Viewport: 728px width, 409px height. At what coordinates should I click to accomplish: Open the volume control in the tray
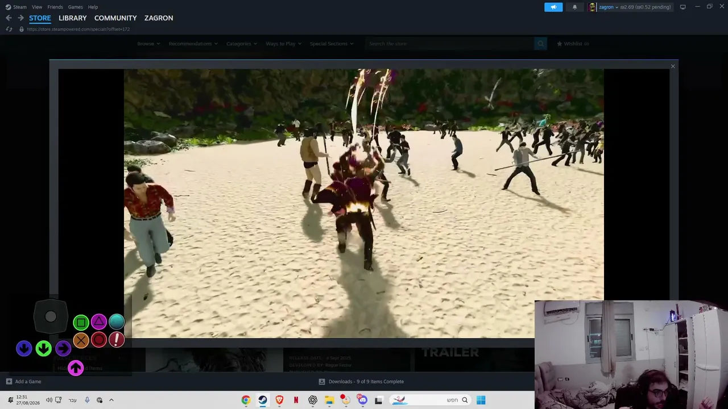click(49, 400)
